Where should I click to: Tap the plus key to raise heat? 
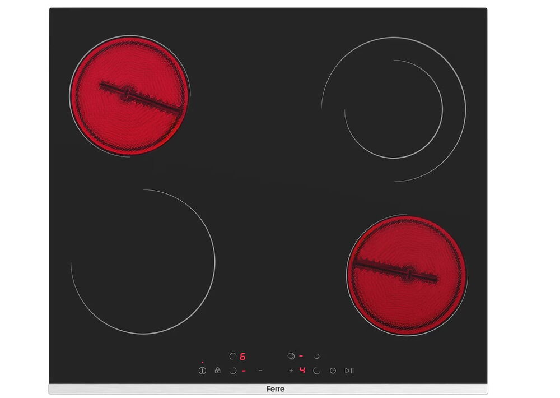click(291, 371)
